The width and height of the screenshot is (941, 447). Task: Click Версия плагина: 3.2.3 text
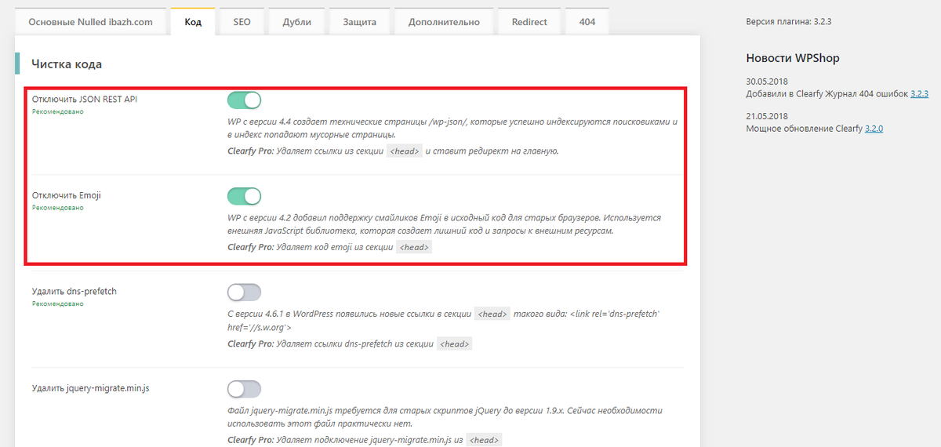(789, 22)
